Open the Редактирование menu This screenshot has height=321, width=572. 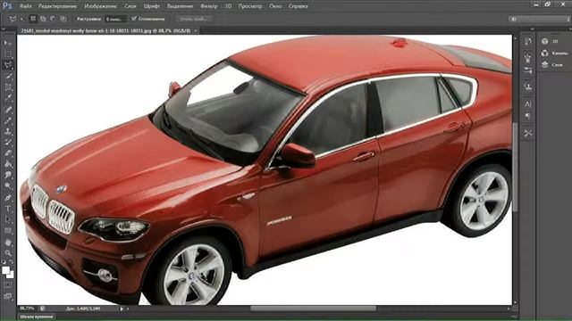[57, 6]
